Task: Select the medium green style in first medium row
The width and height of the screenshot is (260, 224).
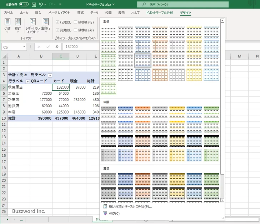Action: coord(211,113)
